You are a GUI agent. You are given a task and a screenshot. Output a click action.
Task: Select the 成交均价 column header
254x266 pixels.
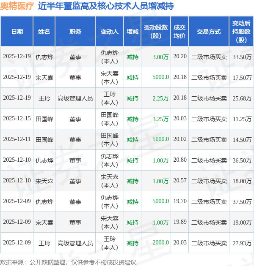tap(179, 32)
